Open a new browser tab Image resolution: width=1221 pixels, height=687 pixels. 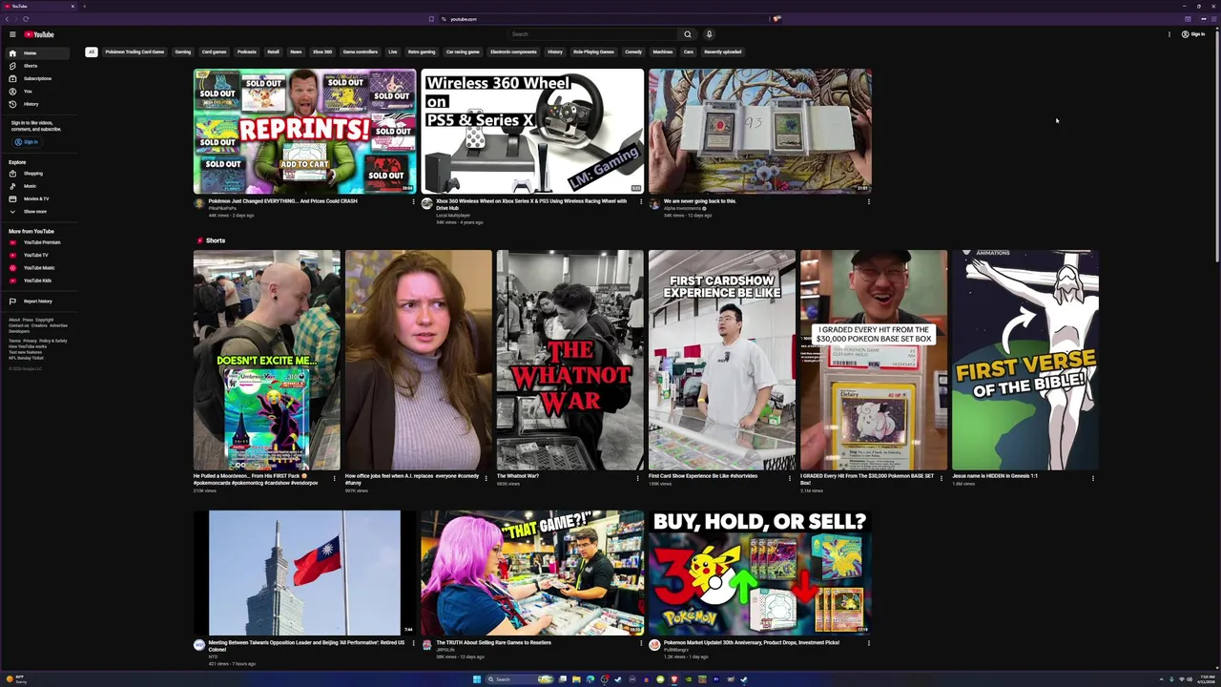(x=84, y=6)
